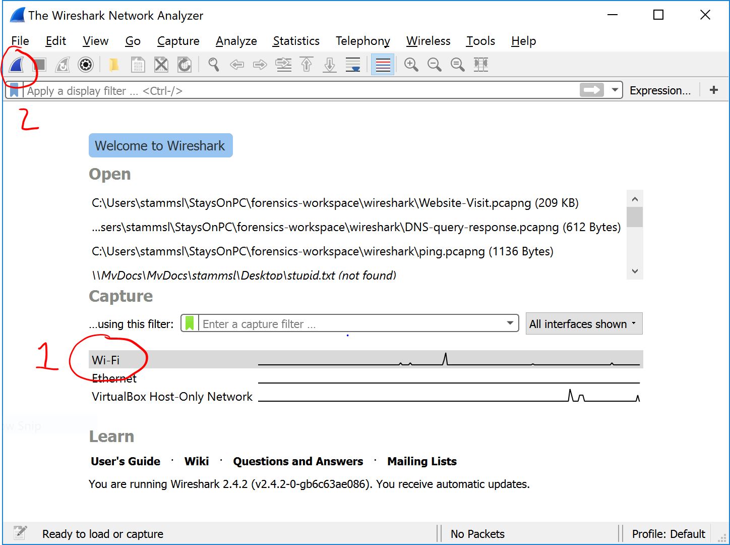Screen dimensions: 730x545
Task: Go back in packet history arrow
Action: click(x=237, y=65)
